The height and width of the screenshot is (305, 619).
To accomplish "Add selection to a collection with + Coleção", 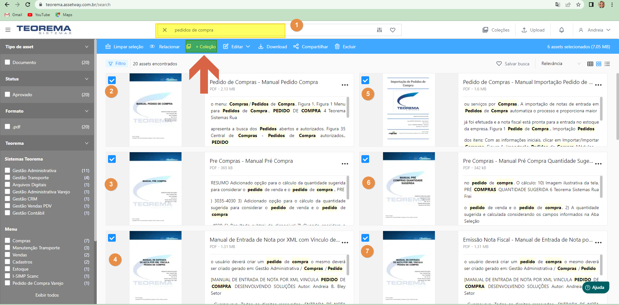I will (x=201, y=46).
